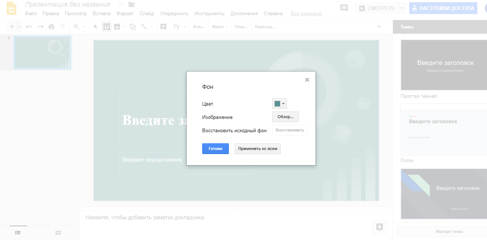Open the filmstrip view icon at bottom left

[x=18, y=232]
